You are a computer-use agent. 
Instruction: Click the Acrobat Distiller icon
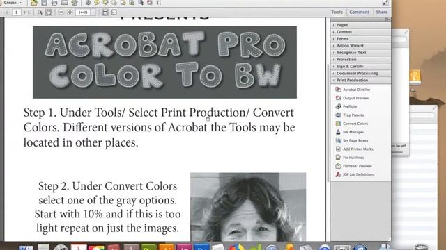pos(338,90)
